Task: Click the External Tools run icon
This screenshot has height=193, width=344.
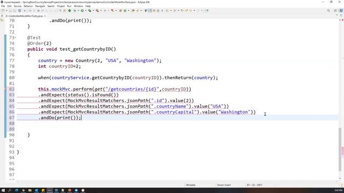Action: [x=97, y=11]
